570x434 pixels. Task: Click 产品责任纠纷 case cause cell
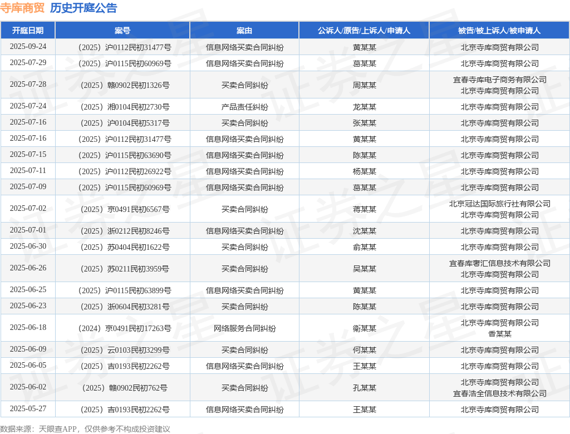245,107
